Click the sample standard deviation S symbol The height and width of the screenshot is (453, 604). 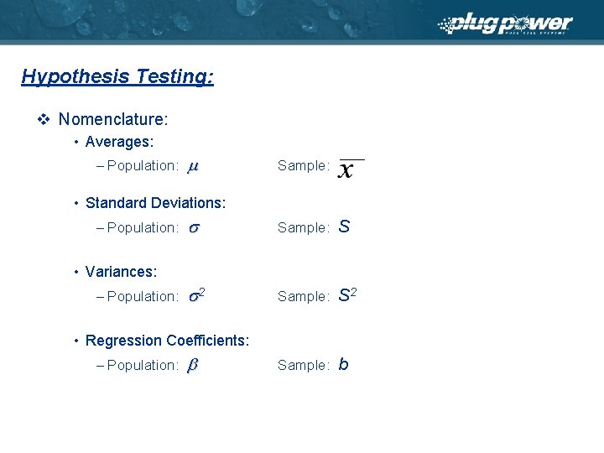click(x=345, y=226)
